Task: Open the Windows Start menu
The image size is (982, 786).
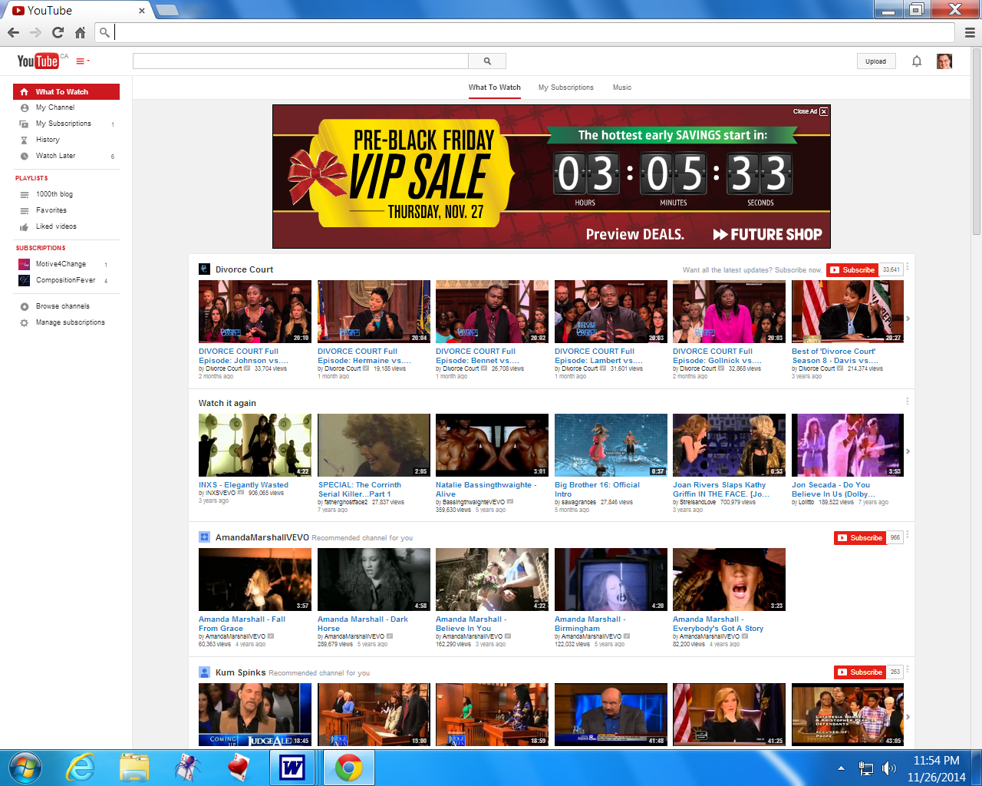Action: click(25, 768)
